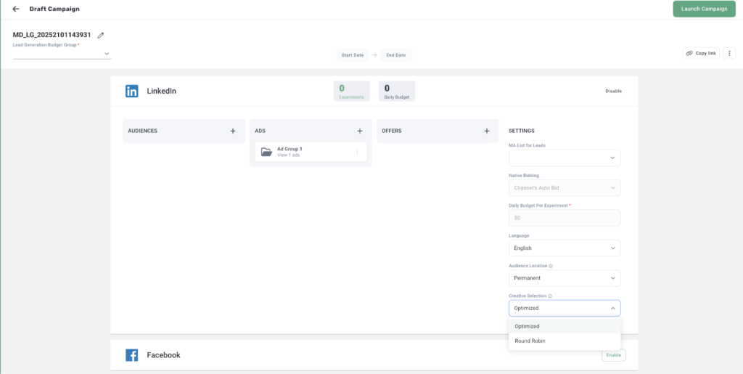Choose Optimized from the dropdown list
Image resolution: width=743 pixels, height=374 pixels.
(x=565, y=326)
